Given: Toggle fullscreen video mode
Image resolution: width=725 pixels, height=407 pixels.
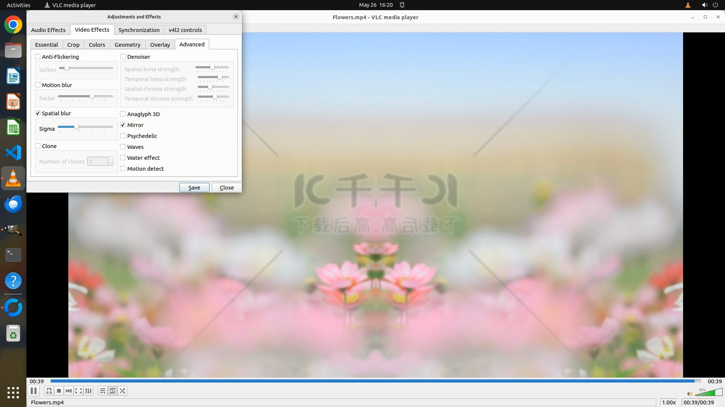Looking at the screenshot, I should pos(79,391).
